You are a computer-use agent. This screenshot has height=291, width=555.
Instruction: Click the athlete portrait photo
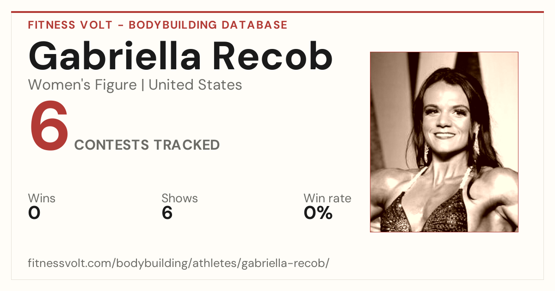pos(444,142)
